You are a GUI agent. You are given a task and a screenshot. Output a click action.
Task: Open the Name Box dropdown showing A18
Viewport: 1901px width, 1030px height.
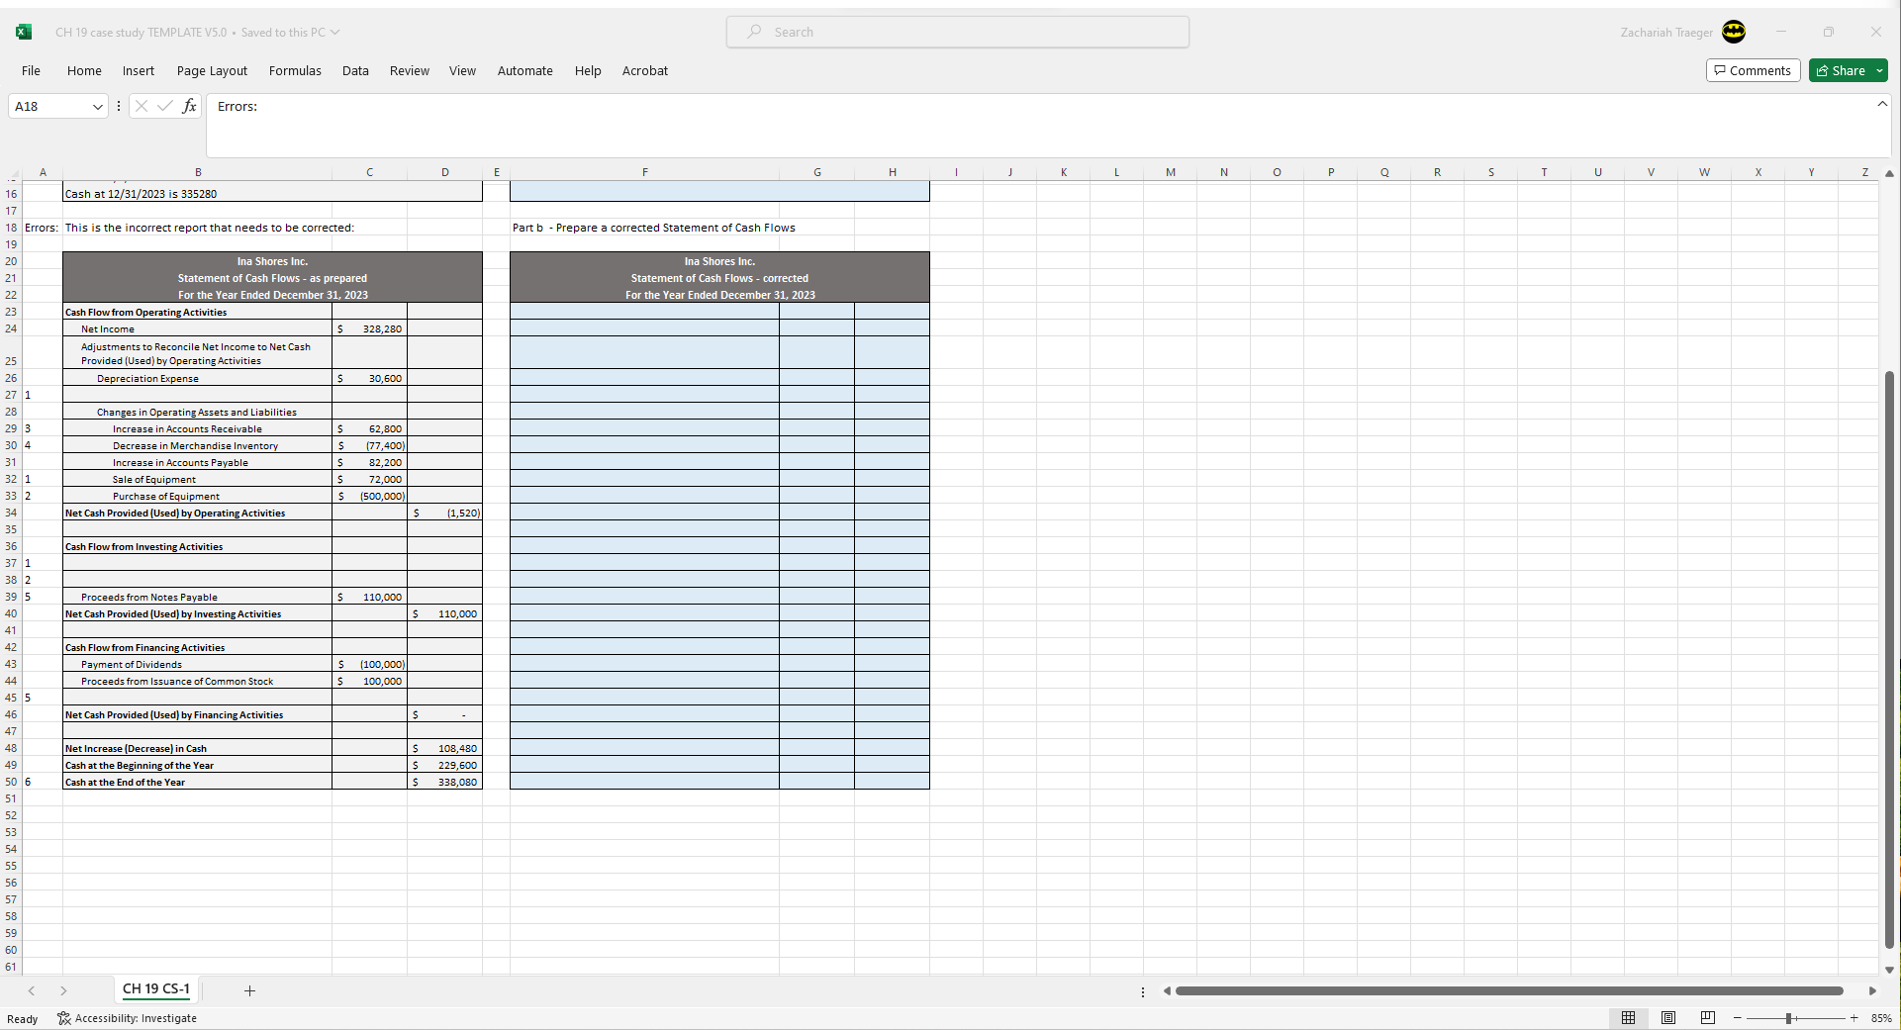98,106
